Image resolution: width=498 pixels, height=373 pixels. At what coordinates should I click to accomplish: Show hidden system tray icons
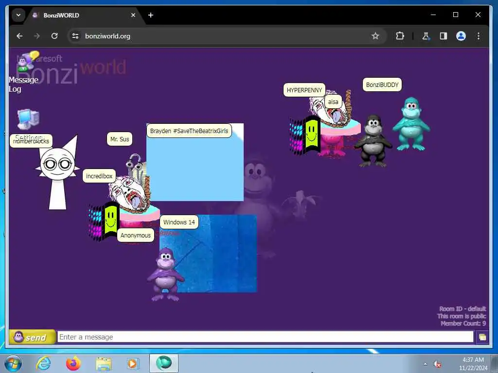point(425,364)
